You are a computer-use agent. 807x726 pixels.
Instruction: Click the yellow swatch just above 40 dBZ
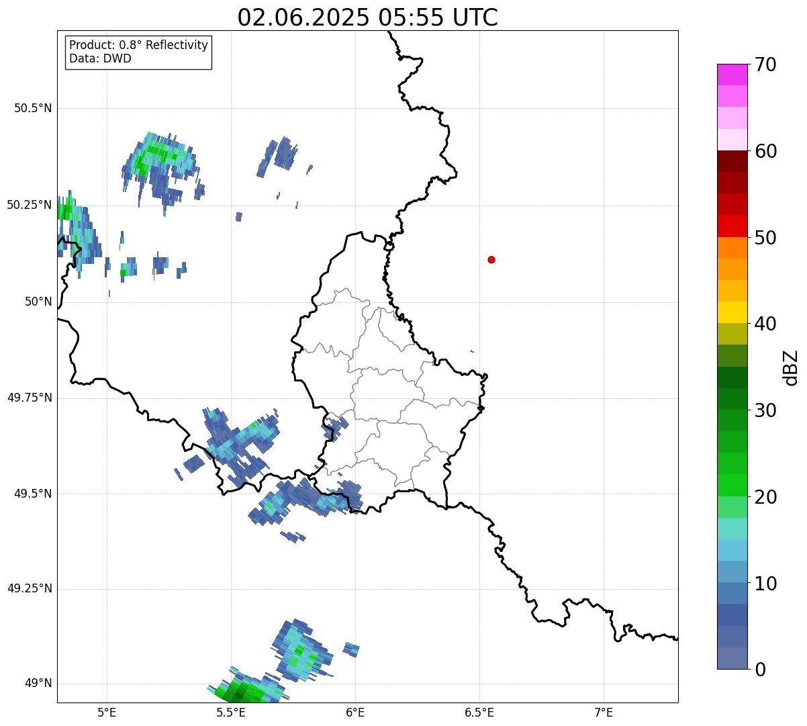732,312
